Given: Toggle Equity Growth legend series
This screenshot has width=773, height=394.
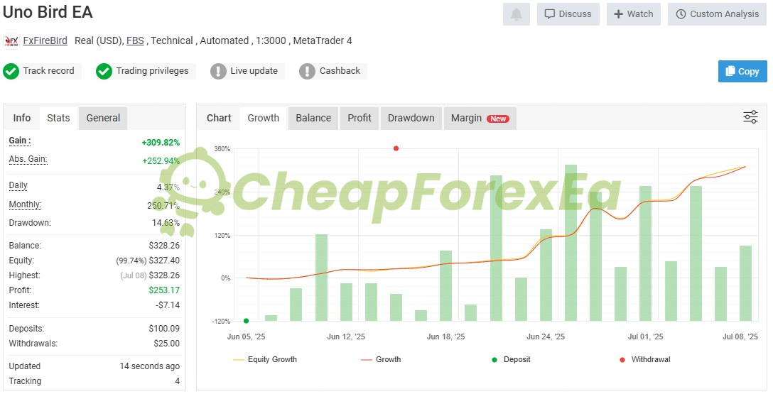Looking at the screenshot, I should (x=265, y=359).
